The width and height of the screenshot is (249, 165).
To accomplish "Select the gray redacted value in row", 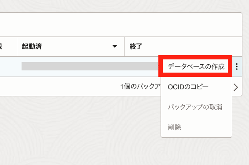I will click(x=90, y=66).
